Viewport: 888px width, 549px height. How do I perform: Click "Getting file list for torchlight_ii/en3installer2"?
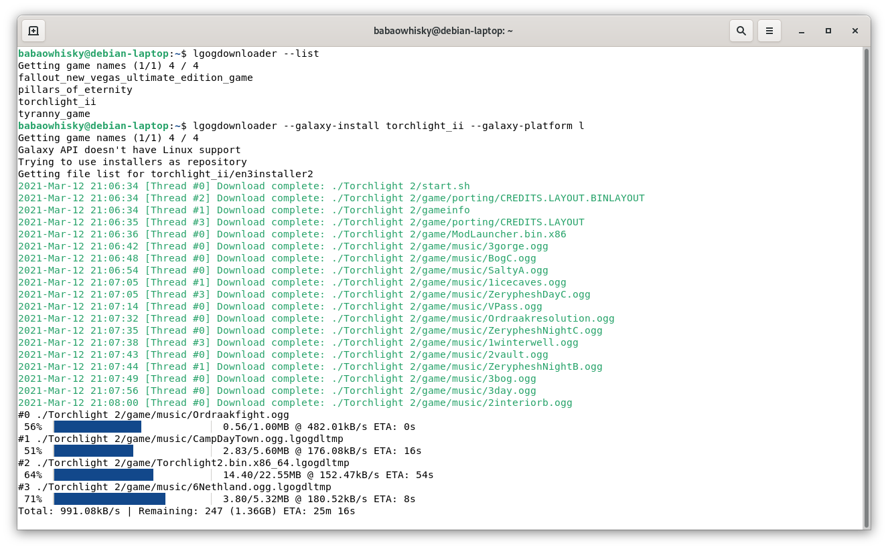coord(165,174)
